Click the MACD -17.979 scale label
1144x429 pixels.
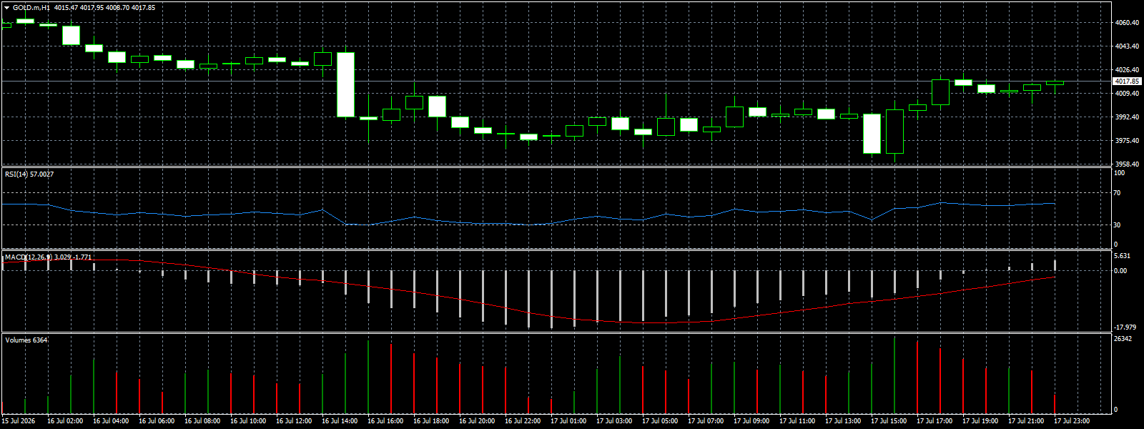[x=1125, y=327]
